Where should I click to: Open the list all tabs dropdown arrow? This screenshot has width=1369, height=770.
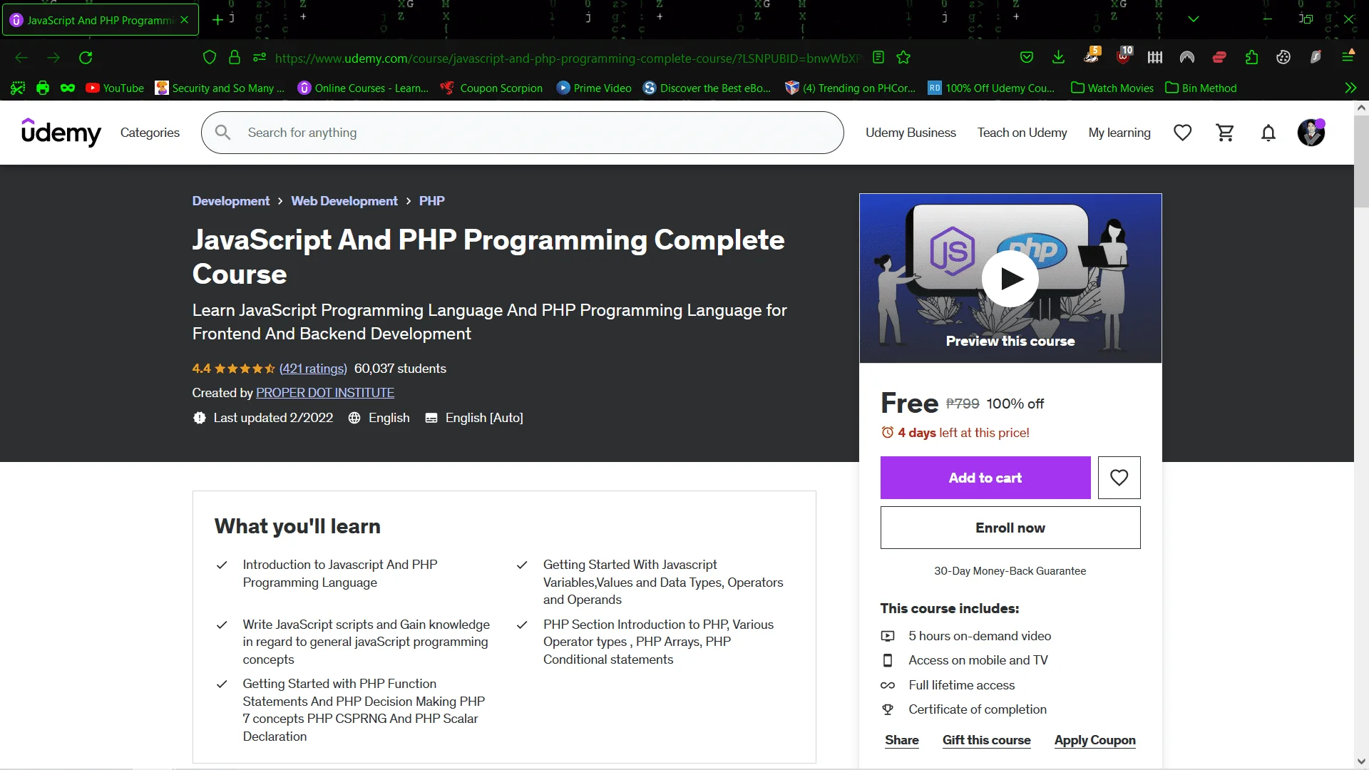click(x=1194, y=19)
